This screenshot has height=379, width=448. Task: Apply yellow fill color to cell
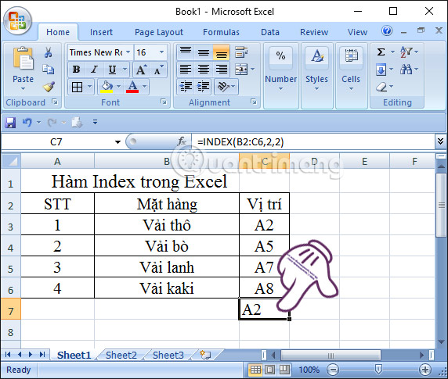coord(107,87)
